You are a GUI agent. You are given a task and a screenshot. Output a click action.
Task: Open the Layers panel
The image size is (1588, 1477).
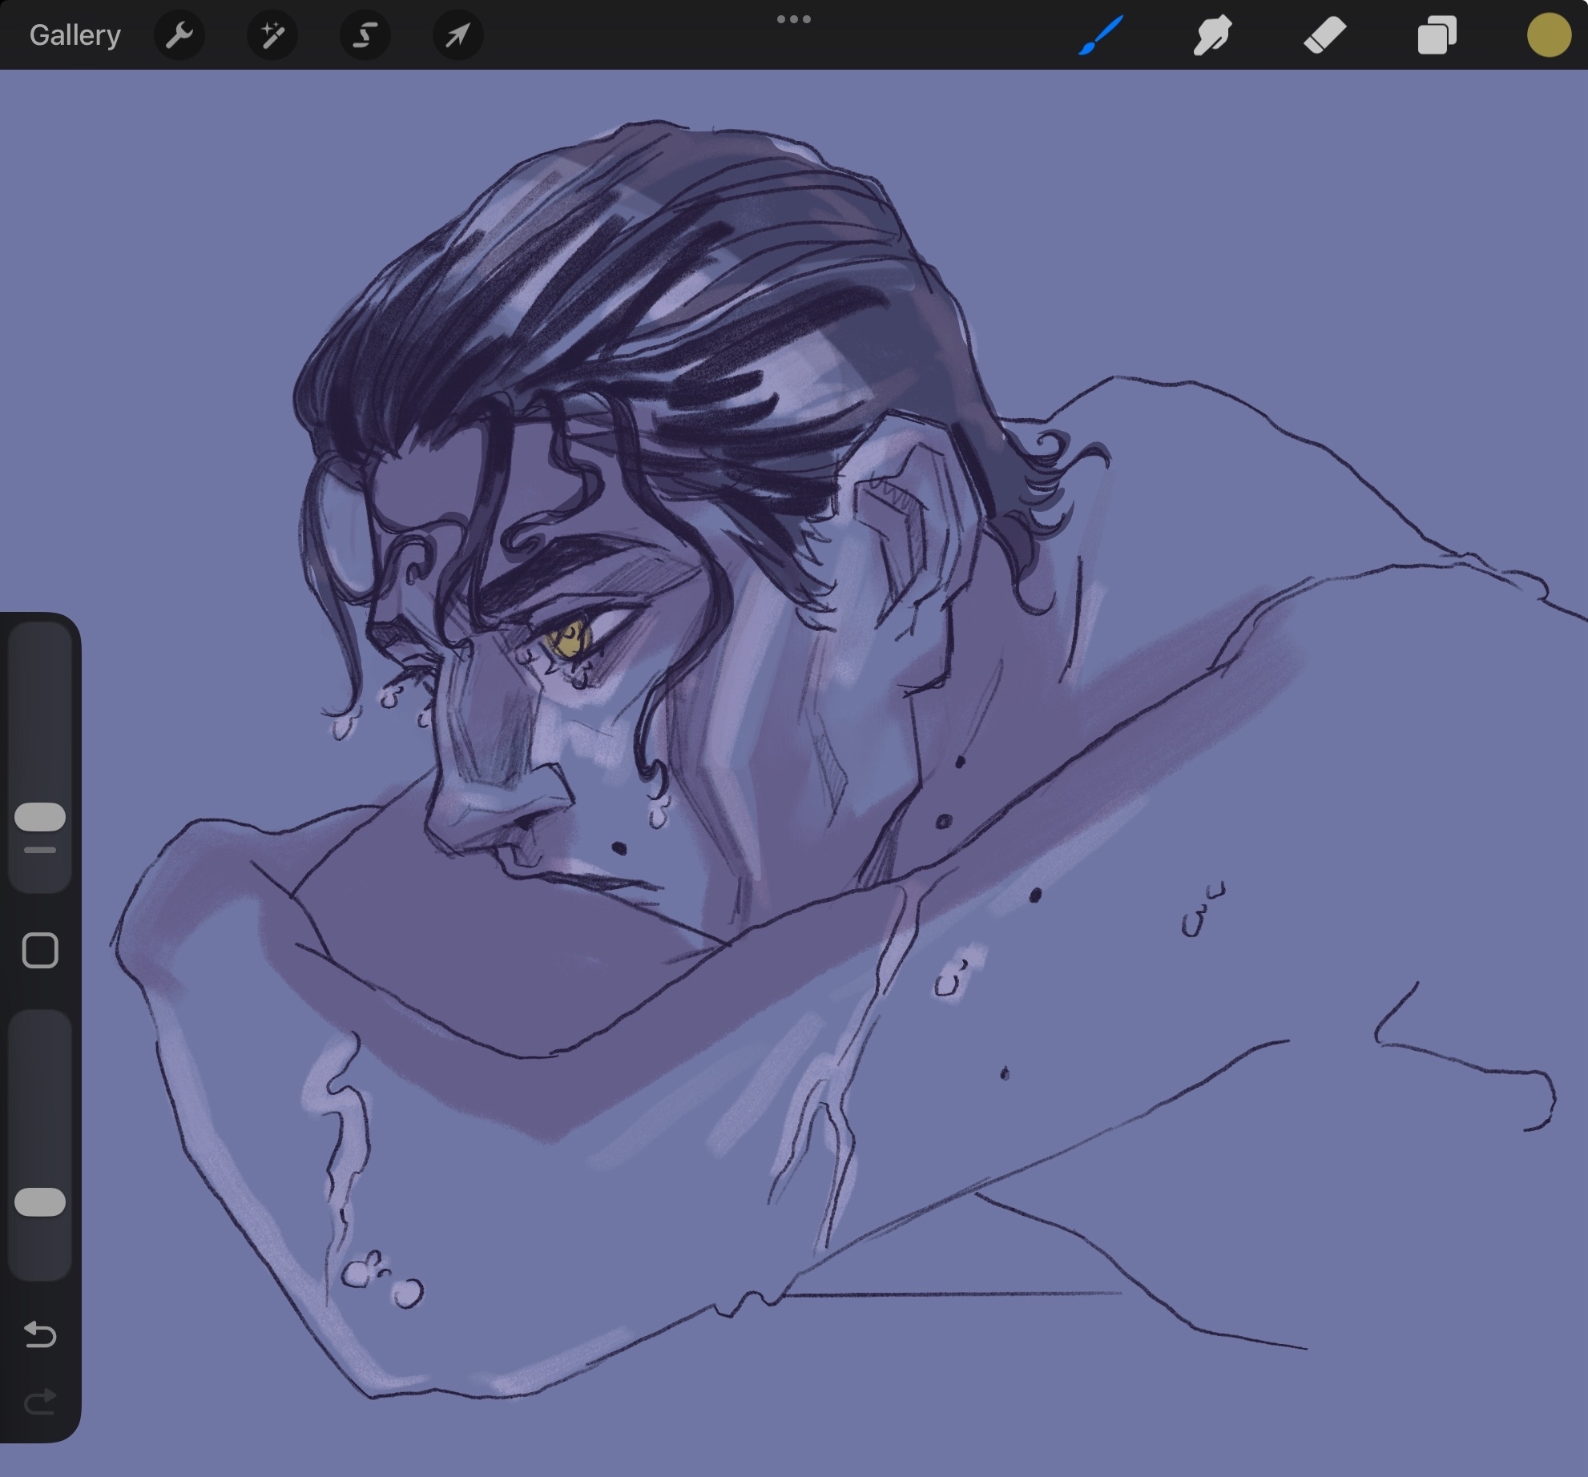pos(1437,35)
